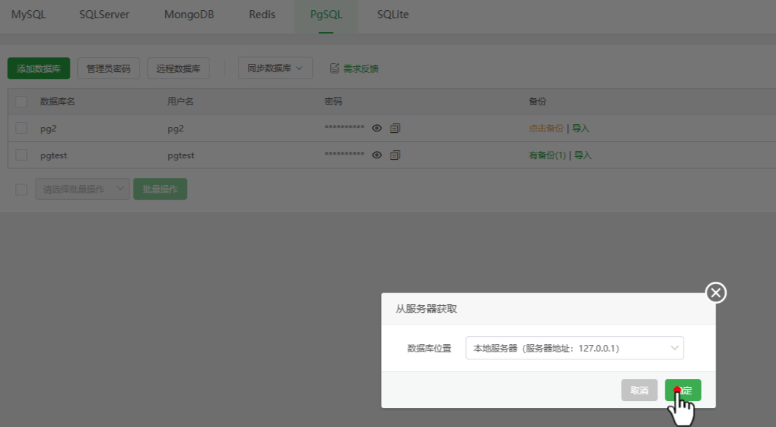Show password for pg2 database
Viewport: 776px width, 427px height.
tap(377, 129)
